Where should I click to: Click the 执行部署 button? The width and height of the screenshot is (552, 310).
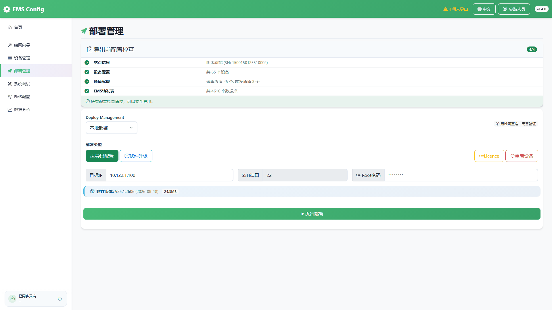(312, 214)
